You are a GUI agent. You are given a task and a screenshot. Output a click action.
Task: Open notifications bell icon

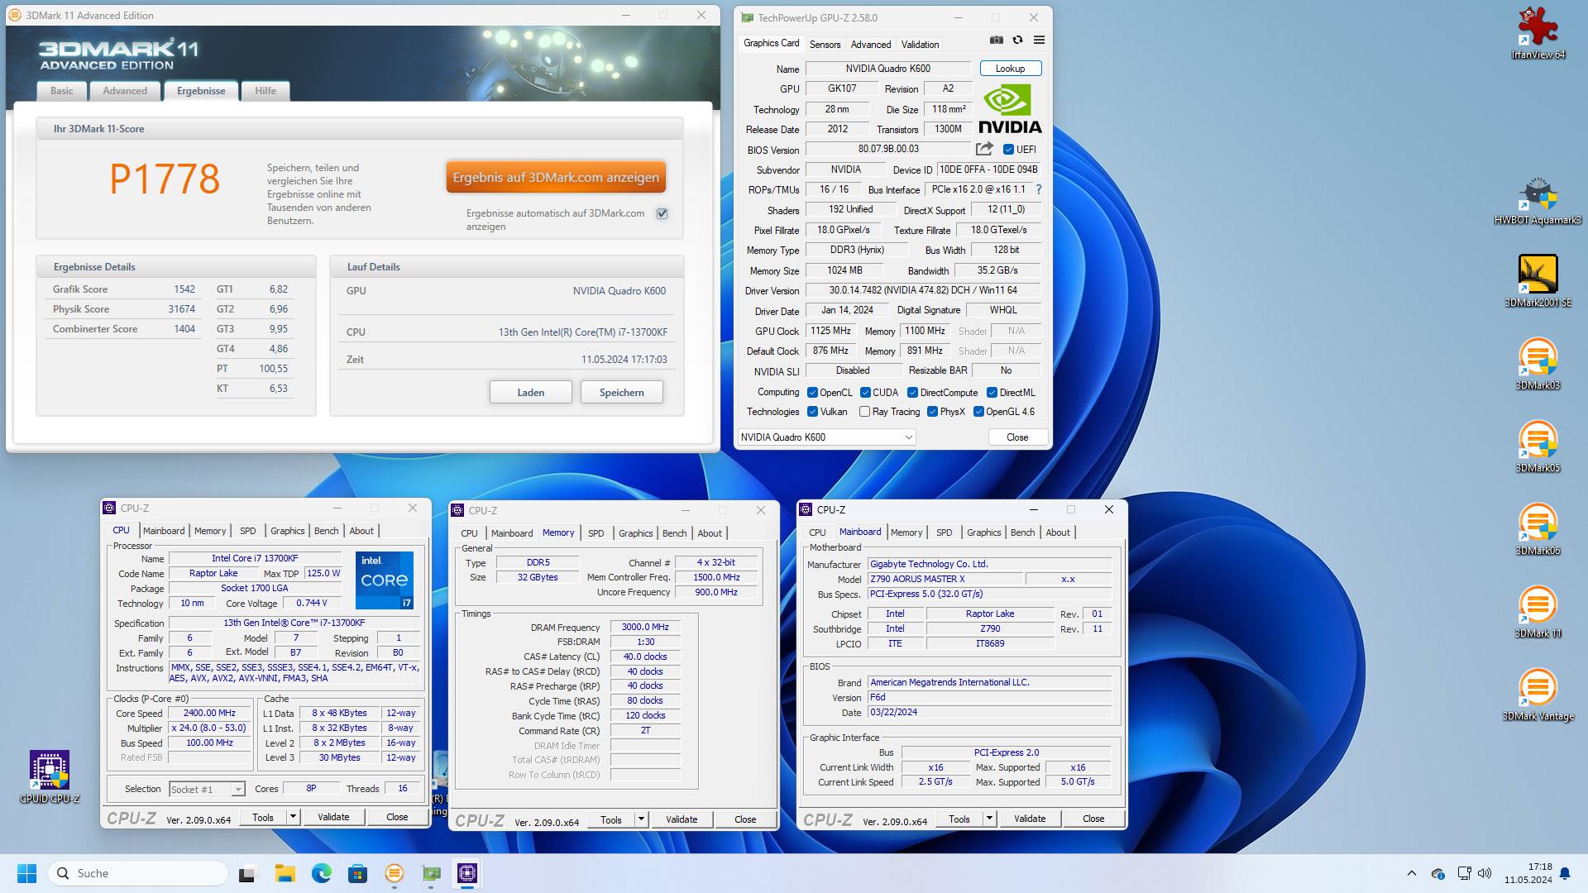(x=1565, y=873)
